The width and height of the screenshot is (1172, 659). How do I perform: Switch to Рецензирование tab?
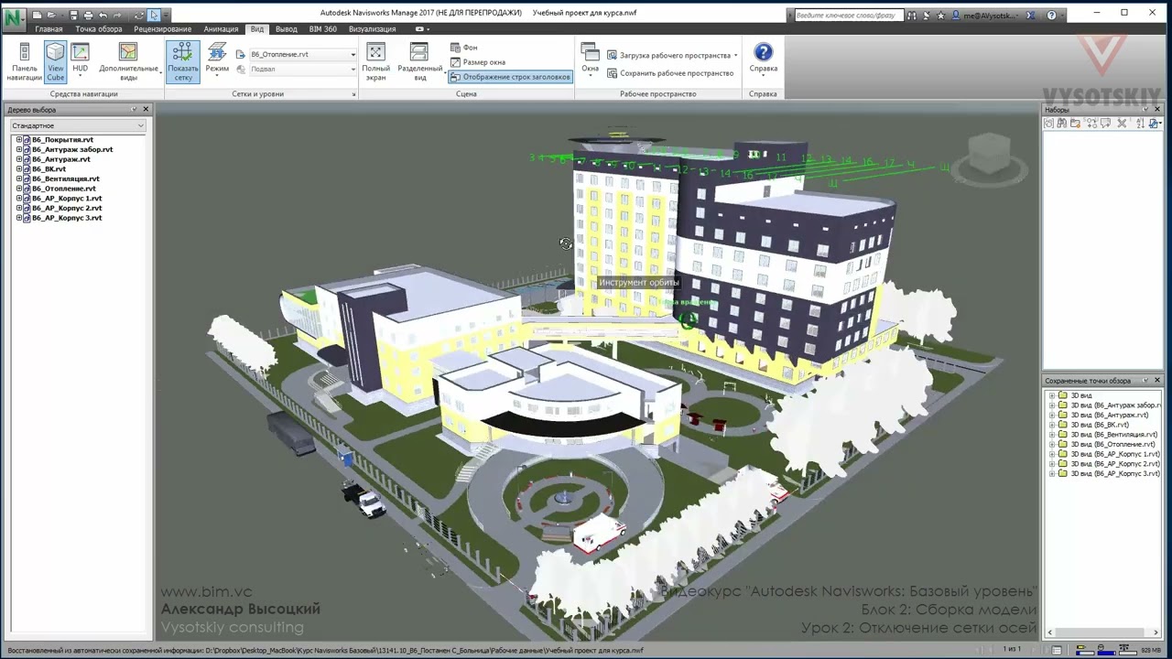[x=162, y=29]
